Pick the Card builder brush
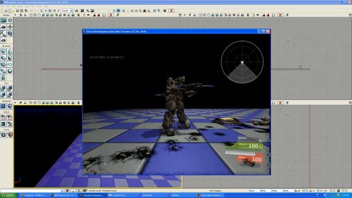This screenshot has height=198, width=352. coord(3,78)
